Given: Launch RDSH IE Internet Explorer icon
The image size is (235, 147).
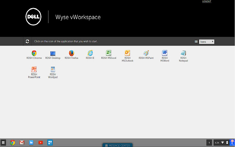Looking at the screenshot, I should click(x=90, y=53).
